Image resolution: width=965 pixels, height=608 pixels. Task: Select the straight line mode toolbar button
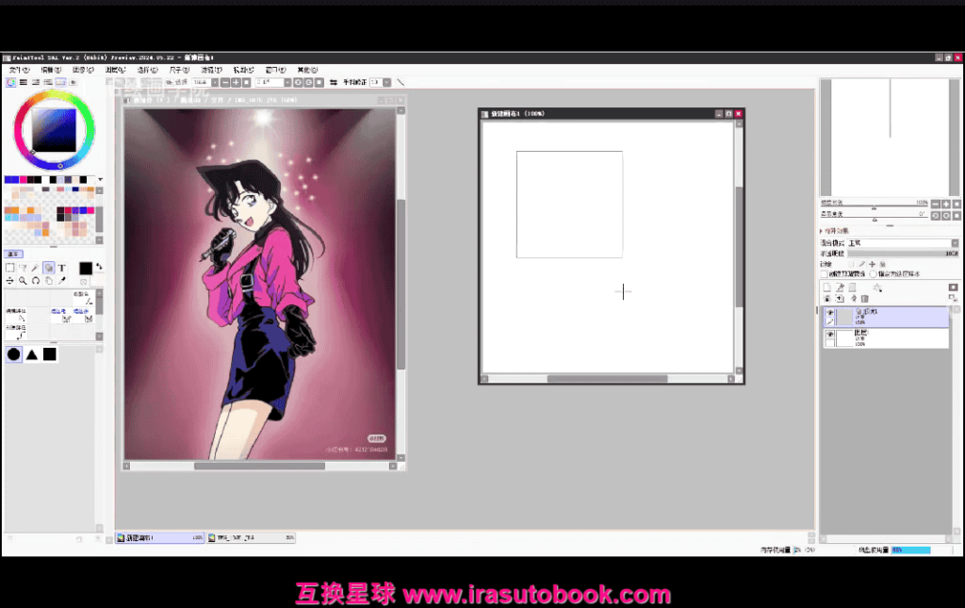(401, 82)
